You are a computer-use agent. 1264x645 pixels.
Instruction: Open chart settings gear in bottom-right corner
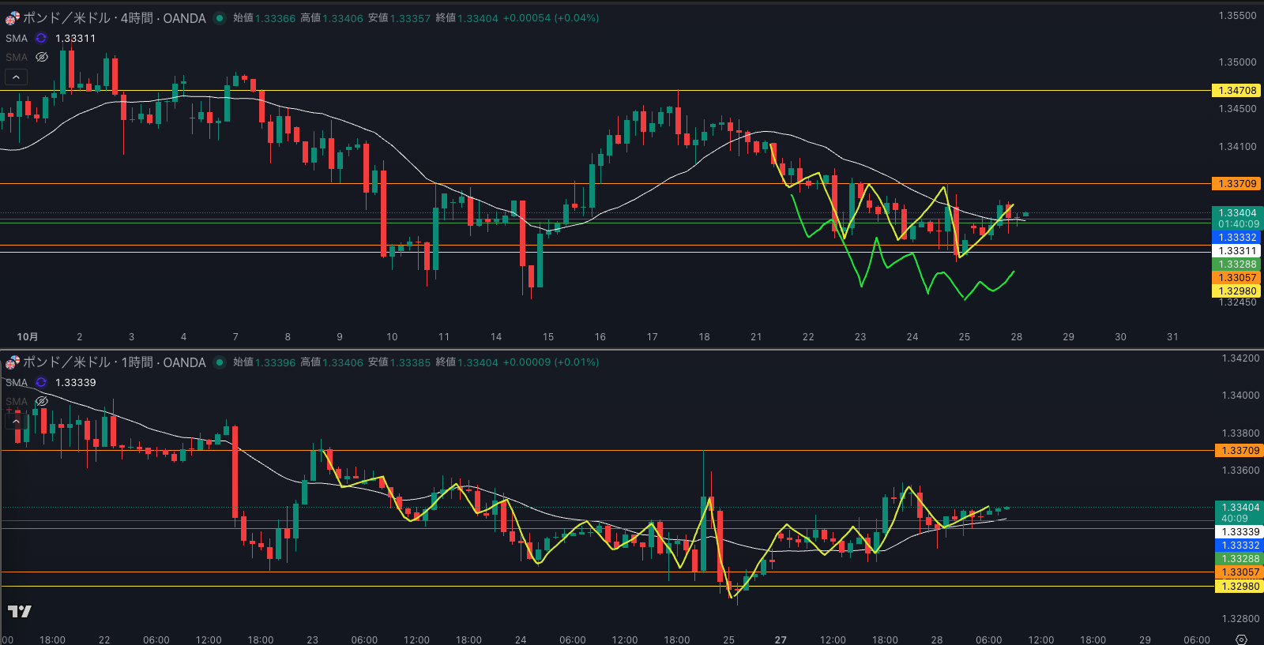(1241, 639)
